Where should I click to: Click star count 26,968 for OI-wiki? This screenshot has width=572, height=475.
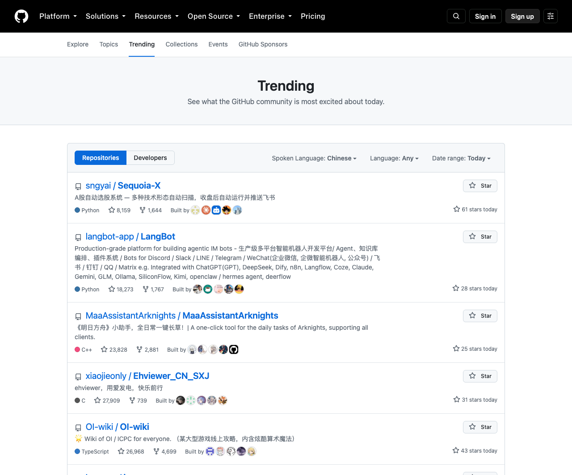pyautogui.click(x=131, y=451)
